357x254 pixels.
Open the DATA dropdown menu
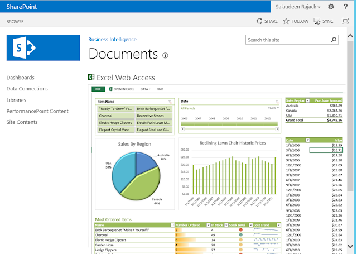(x=145, y=89)
